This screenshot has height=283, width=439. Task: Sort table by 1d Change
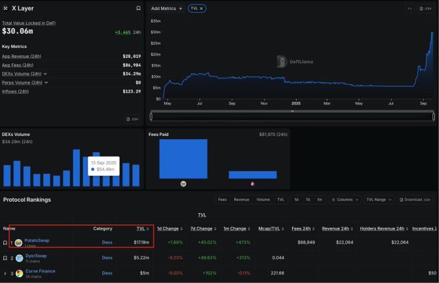click(x=170, y=228)
